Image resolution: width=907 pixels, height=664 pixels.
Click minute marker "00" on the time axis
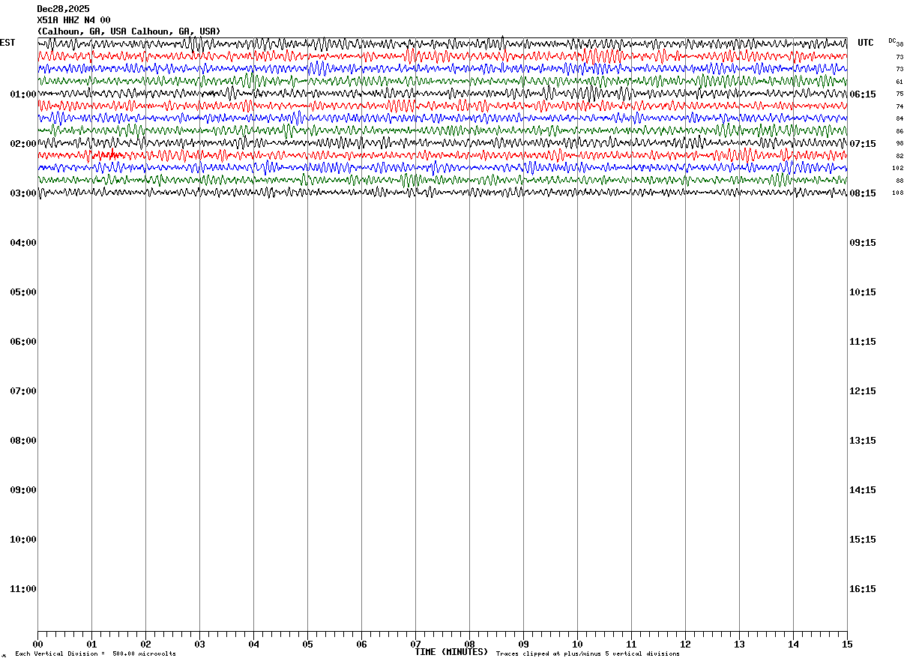click(x=37, y=644)
